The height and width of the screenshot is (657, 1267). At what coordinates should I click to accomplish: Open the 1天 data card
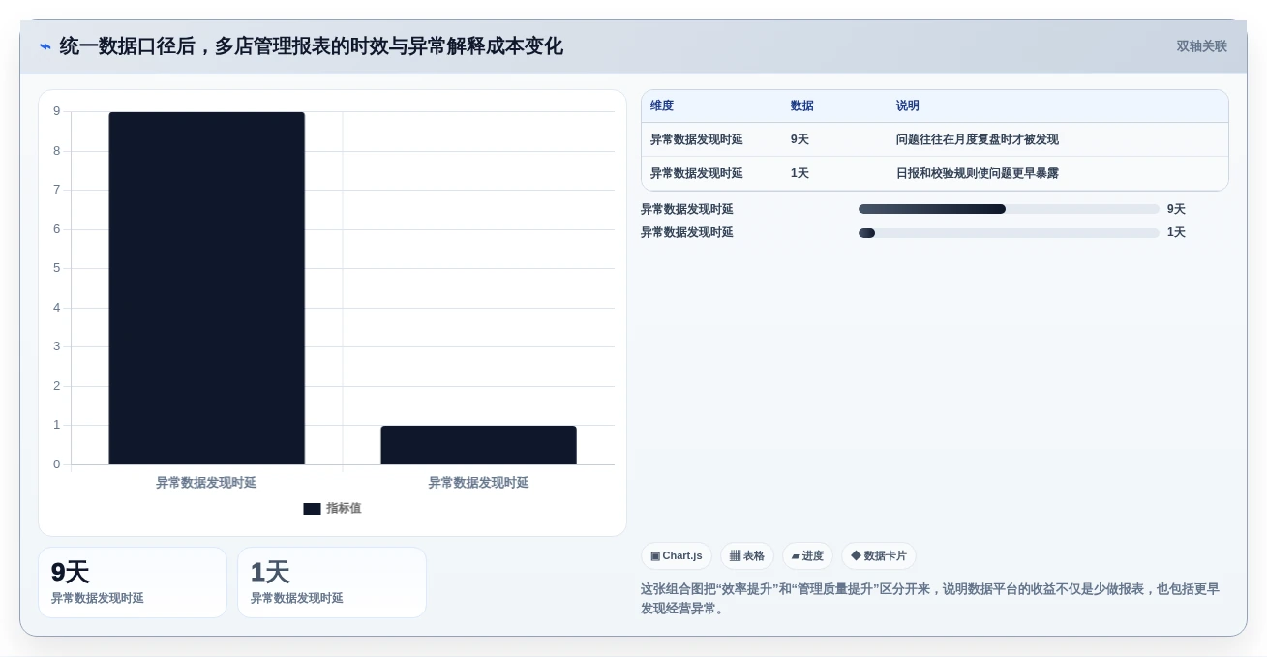click(x=332, y=582)
